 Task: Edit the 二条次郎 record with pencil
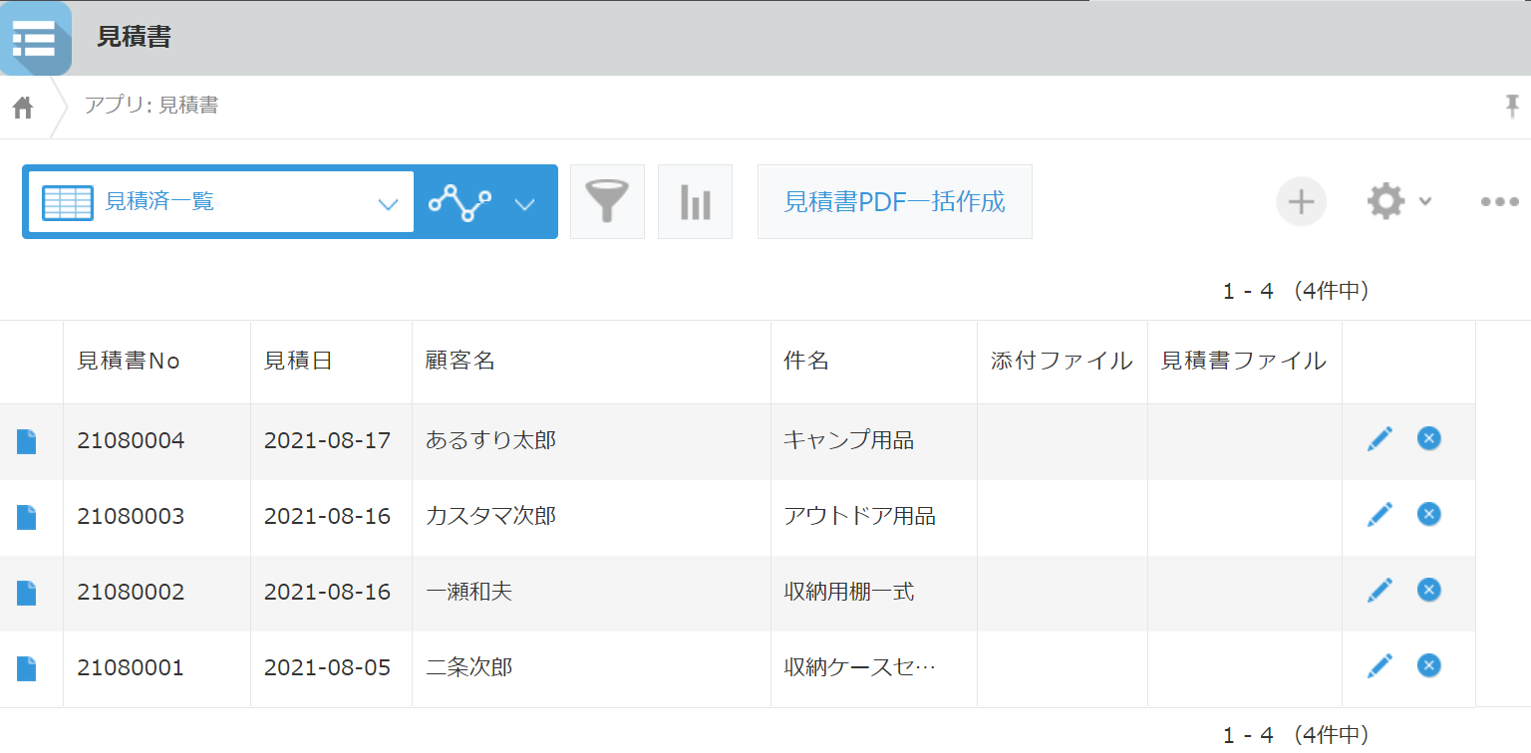coord(1379,665)
